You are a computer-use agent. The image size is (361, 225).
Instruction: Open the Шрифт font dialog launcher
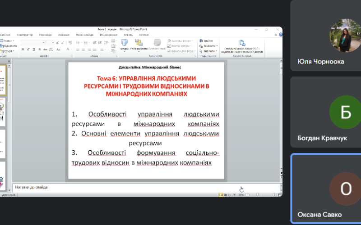coord(72,56)
